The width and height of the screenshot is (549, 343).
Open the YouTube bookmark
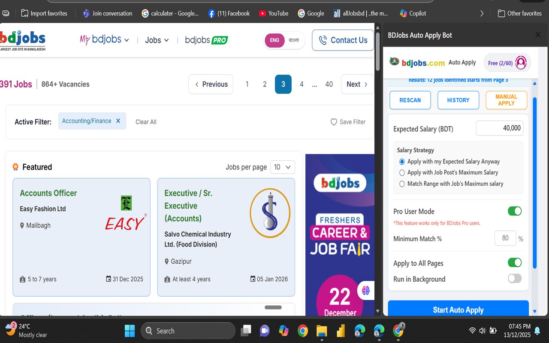[x=274, y=13]
